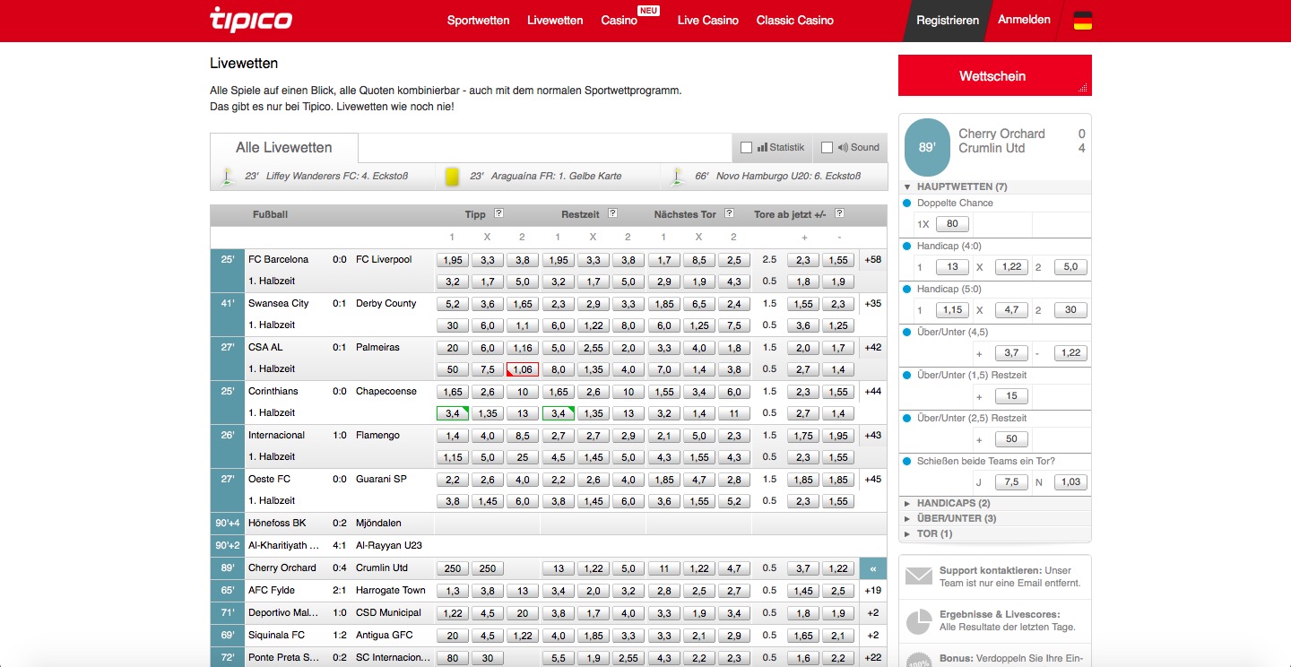
Task: Click the help icon next to Tipp
Action: pyautogui.click(x=498, y=213)
